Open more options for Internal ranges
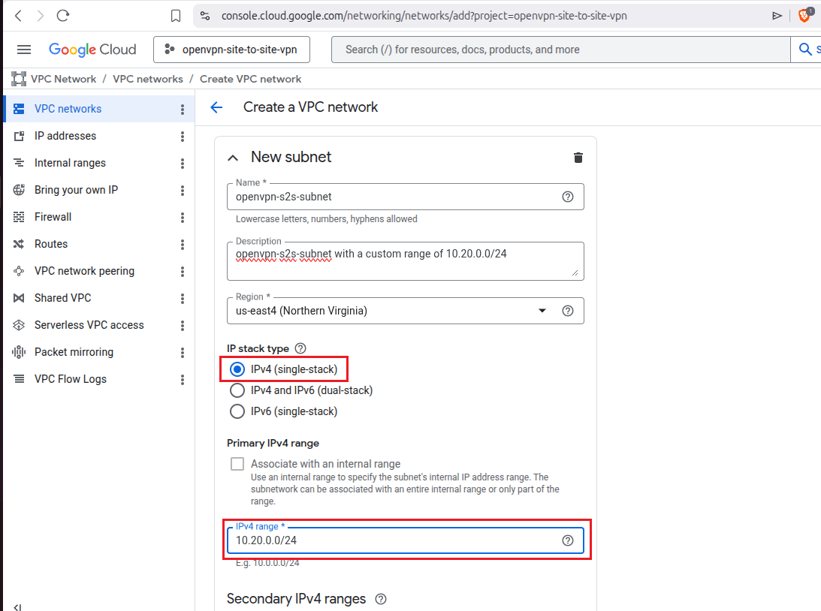Screen dimensions: 821x611 (x=183, y=164)
